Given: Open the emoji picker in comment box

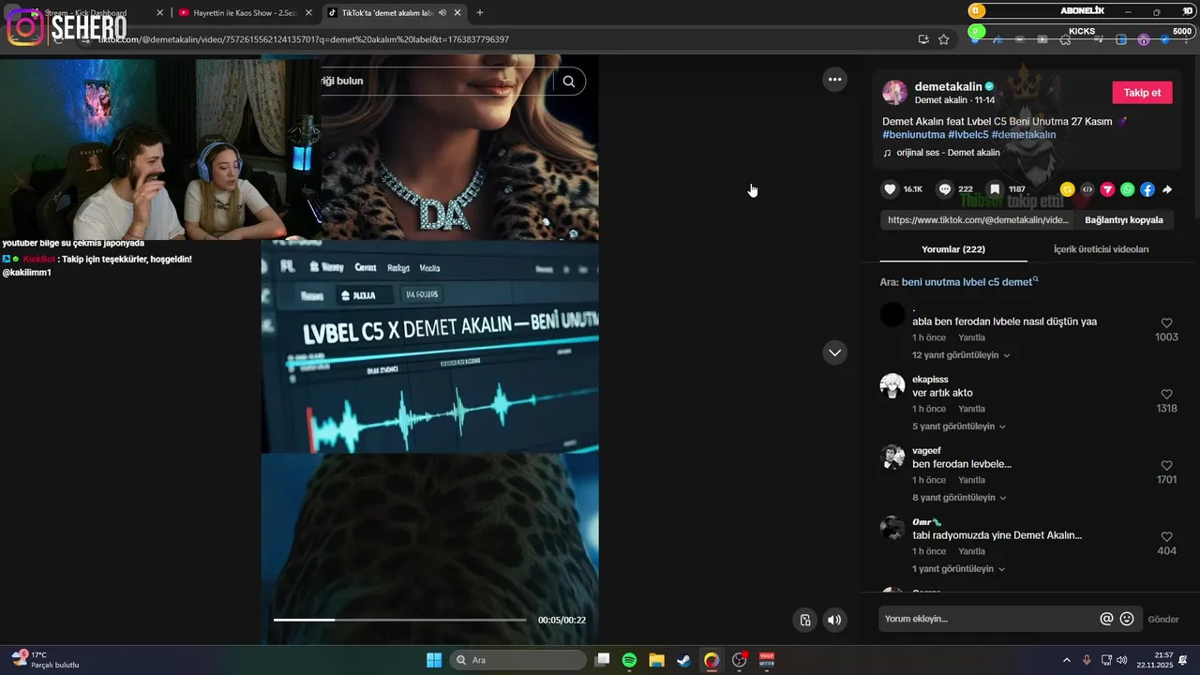Looking at the screenshot, I should (x=1127, y=619).
